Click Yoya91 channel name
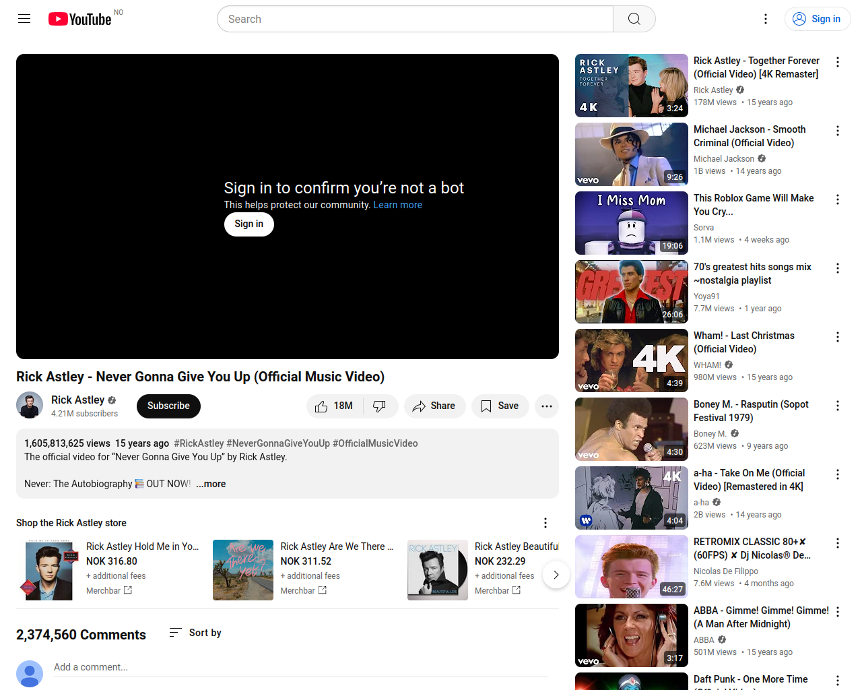Screen dimensions: 862x690 pos(706,296)
